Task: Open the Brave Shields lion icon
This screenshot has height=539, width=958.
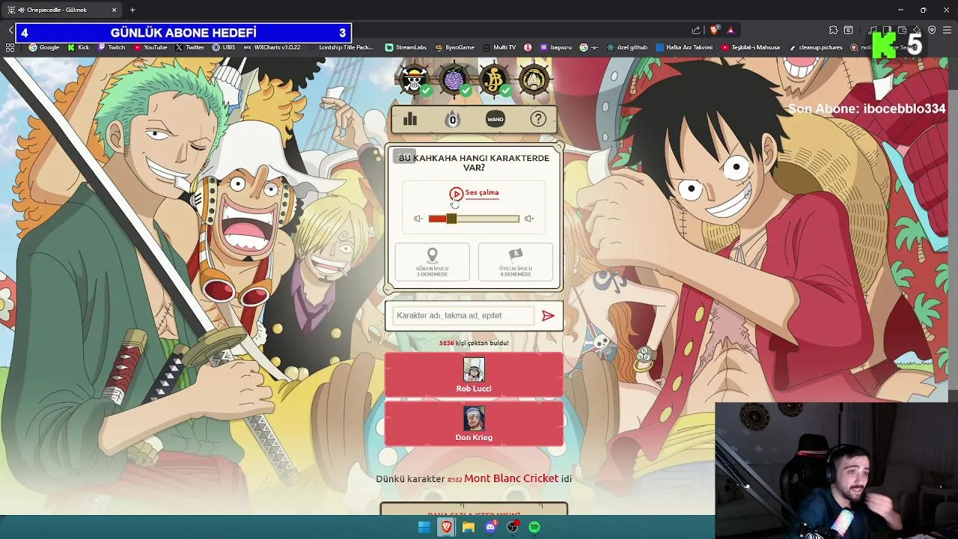Action: click(715, 30)
